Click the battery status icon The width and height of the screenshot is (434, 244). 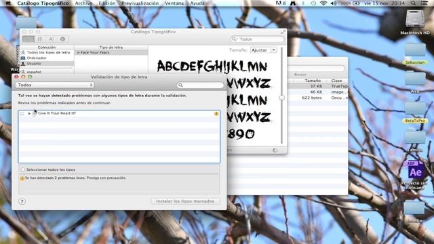tap(357, 3)
